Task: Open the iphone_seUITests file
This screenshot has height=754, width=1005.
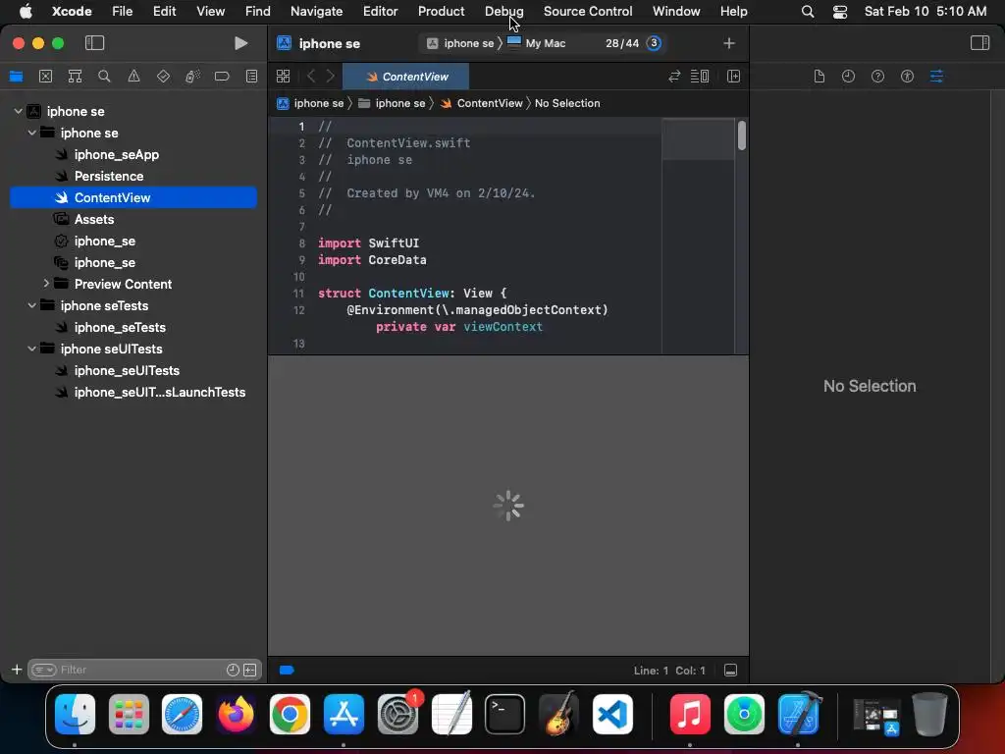Action: 127,370
